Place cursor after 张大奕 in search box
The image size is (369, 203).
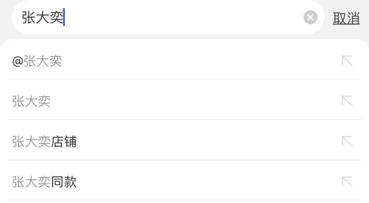click(64, 18)
